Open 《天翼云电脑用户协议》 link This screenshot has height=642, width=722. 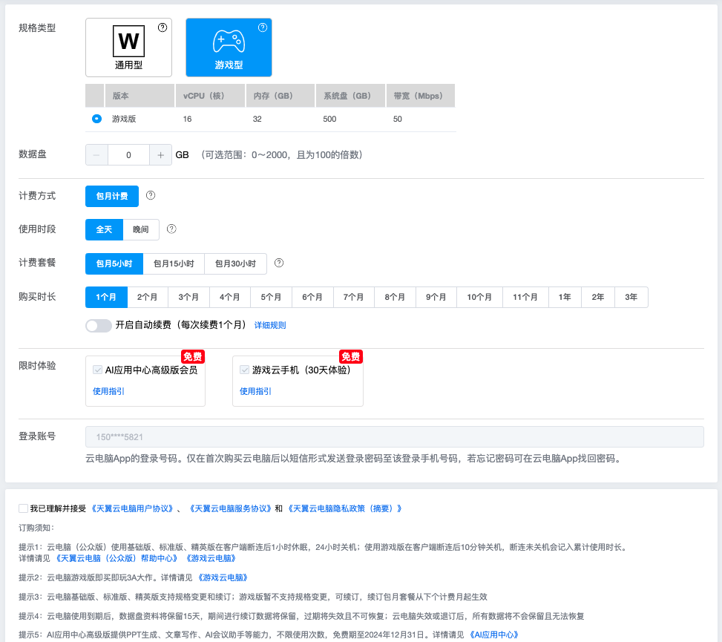pos(132,508)
